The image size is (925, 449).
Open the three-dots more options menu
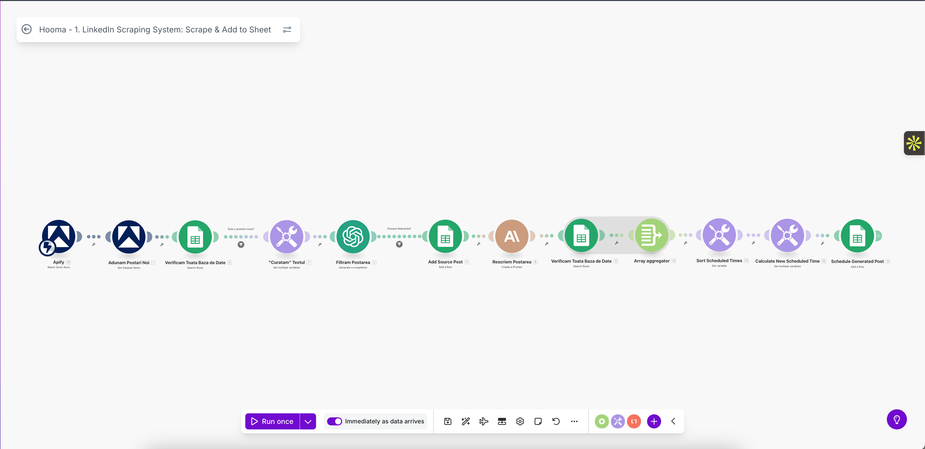tap(574, 421)
